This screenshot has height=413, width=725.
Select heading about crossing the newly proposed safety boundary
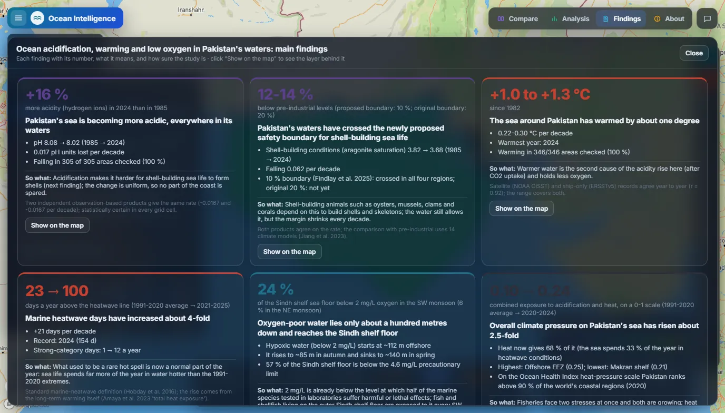click(x=351, y=133)
